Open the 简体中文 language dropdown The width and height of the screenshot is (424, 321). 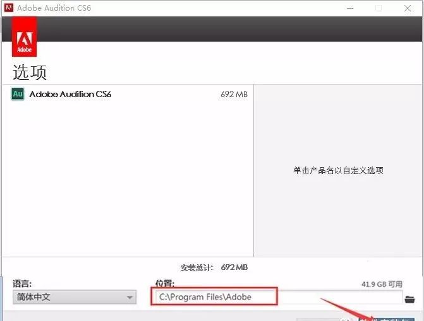75,297
